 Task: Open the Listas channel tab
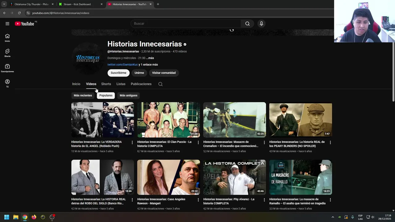click(x=121, y=84)
